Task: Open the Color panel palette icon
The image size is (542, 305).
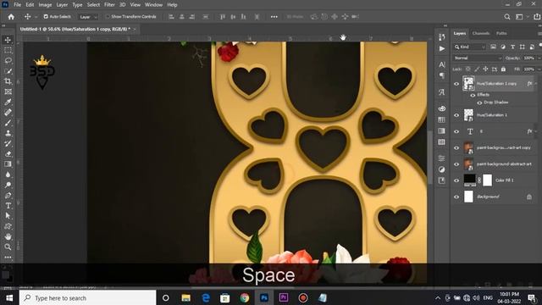Action: [442, 108]
